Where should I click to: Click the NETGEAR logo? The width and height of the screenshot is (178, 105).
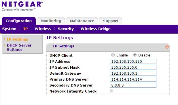(22, 6)
